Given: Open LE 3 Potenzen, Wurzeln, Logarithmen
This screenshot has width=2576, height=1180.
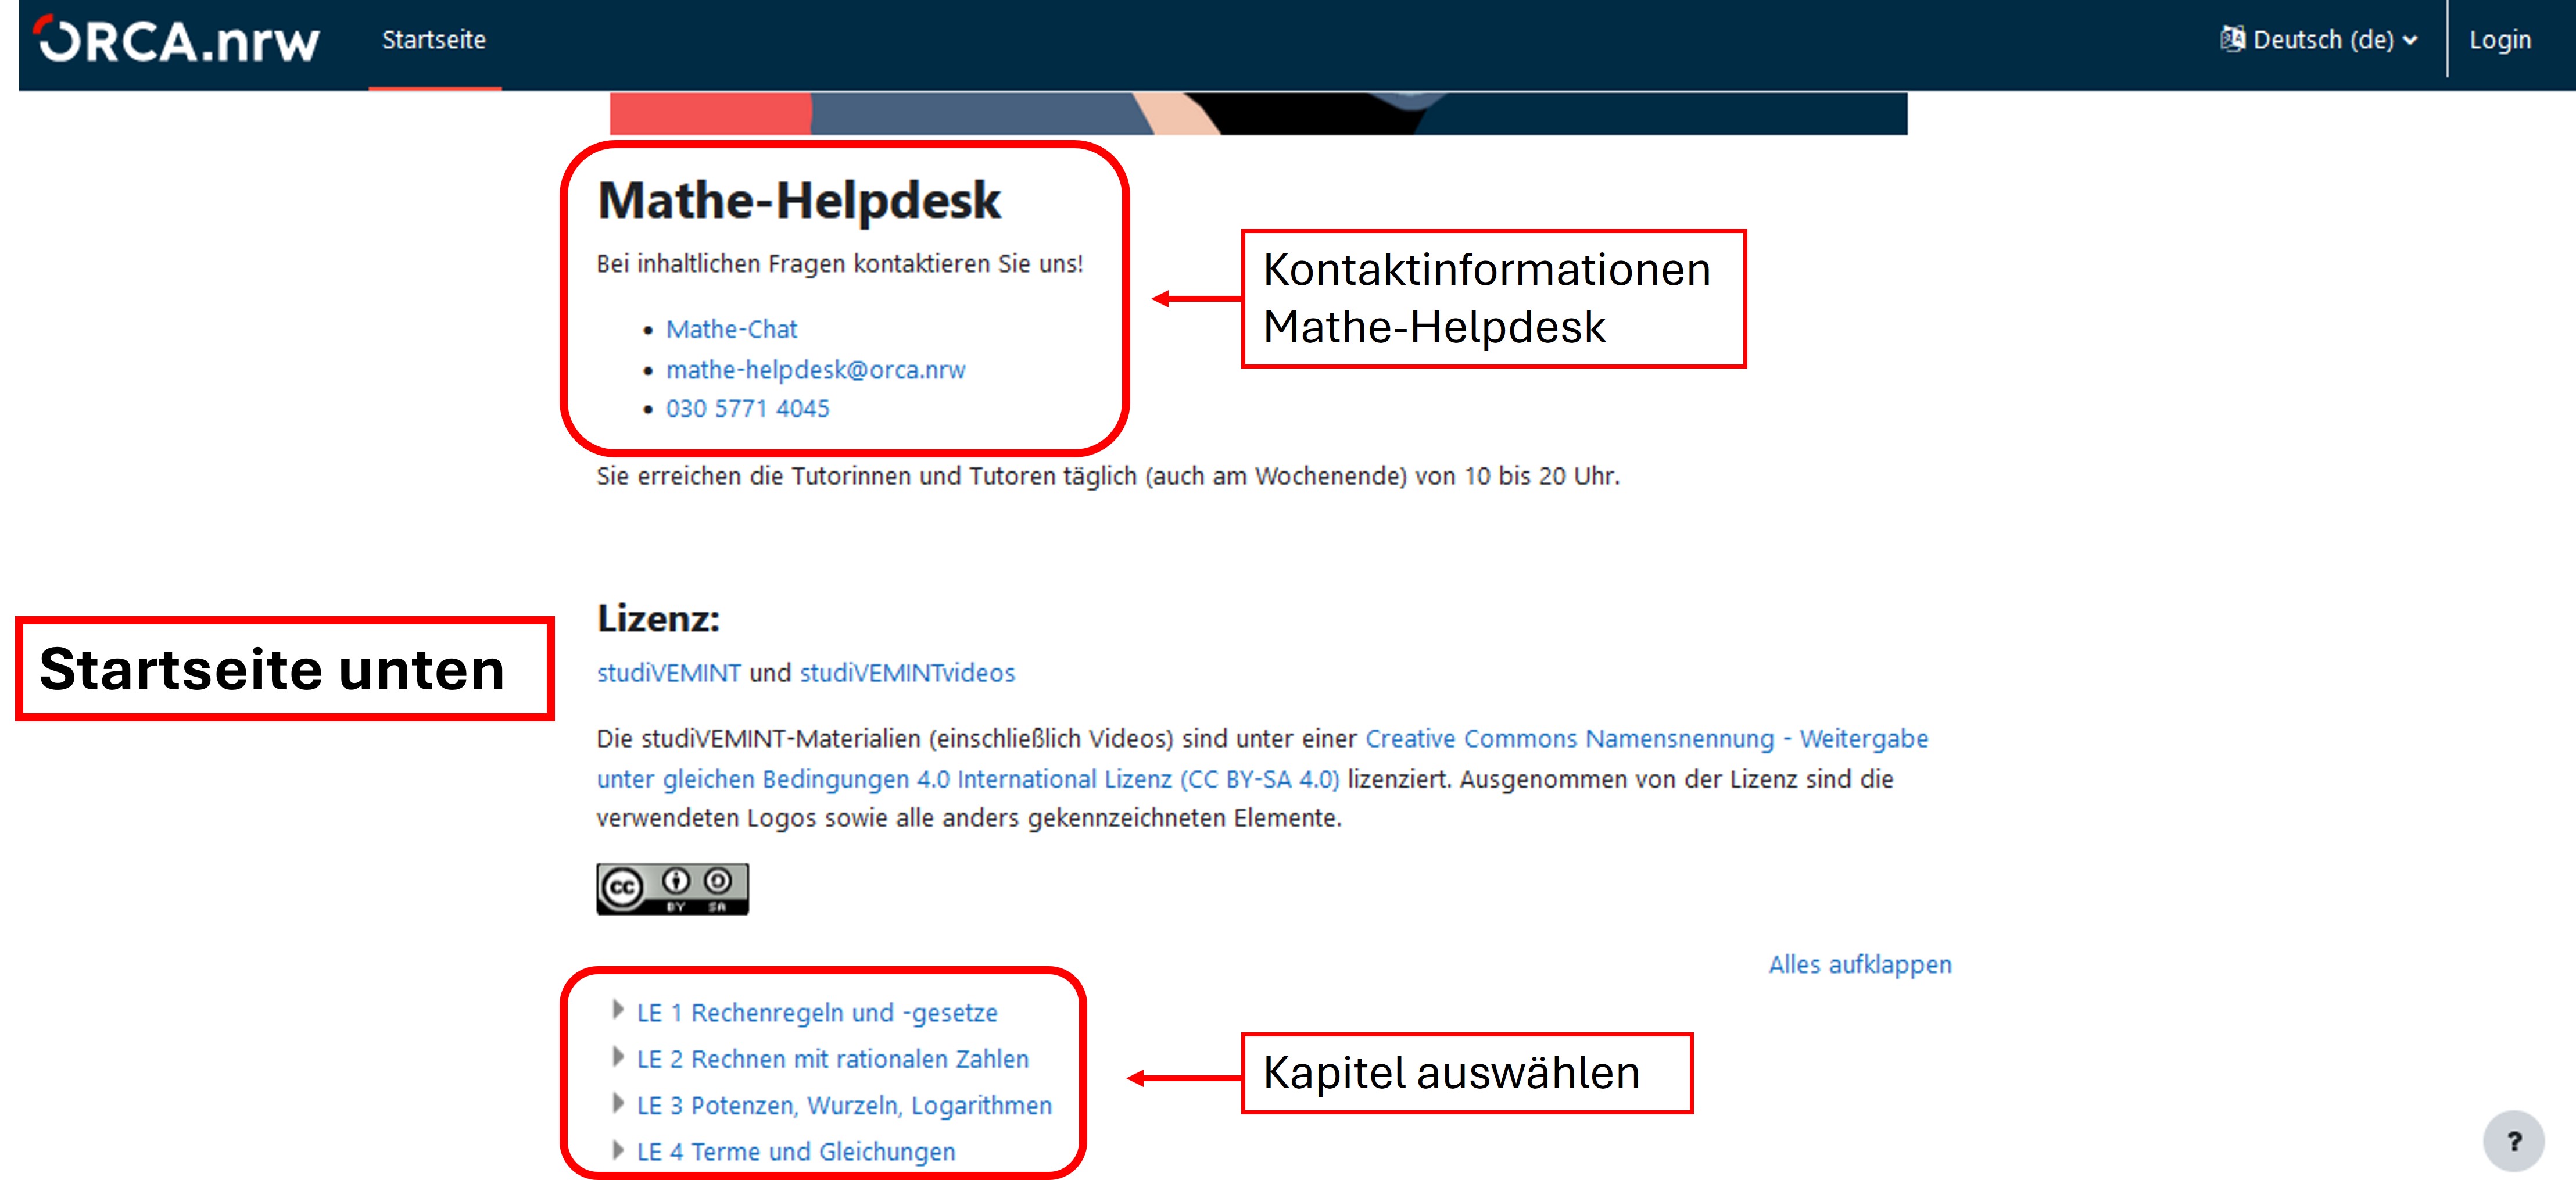Looking at the screenshot, I should click(x=844, y=1105).
